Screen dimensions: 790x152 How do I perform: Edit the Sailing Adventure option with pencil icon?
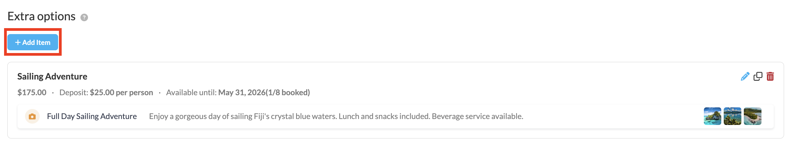745,76
